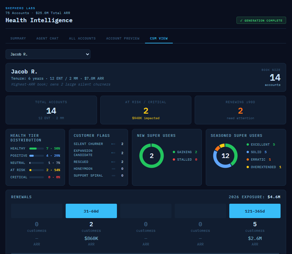
Task: Select the CSM View tab
Action: tap(159, 38)
